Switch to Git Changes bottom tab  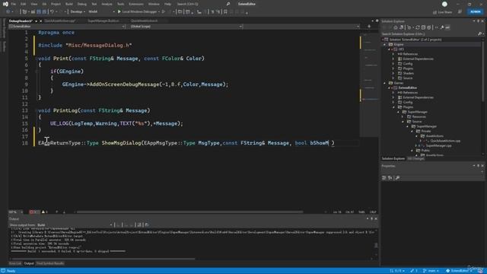pyautogui.click(x=415, y=159)
